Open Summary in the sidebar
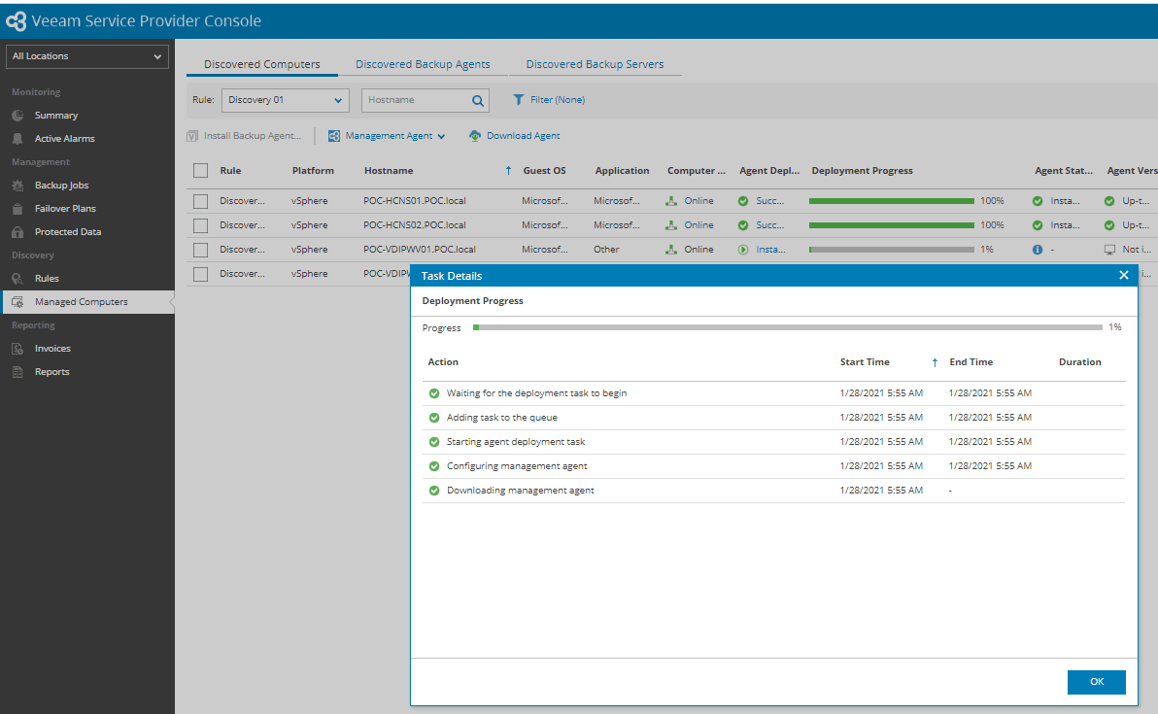The image size is (1158, 714). pyautogui.click(x=56, y=116)
